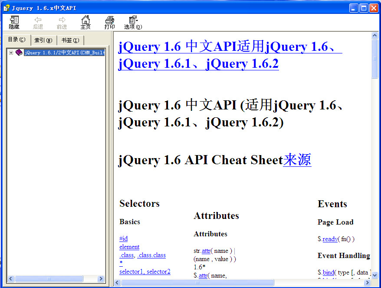
Task: Select the jQuery 1.6.1/2中文API tree item
Action: coord(64,53)
